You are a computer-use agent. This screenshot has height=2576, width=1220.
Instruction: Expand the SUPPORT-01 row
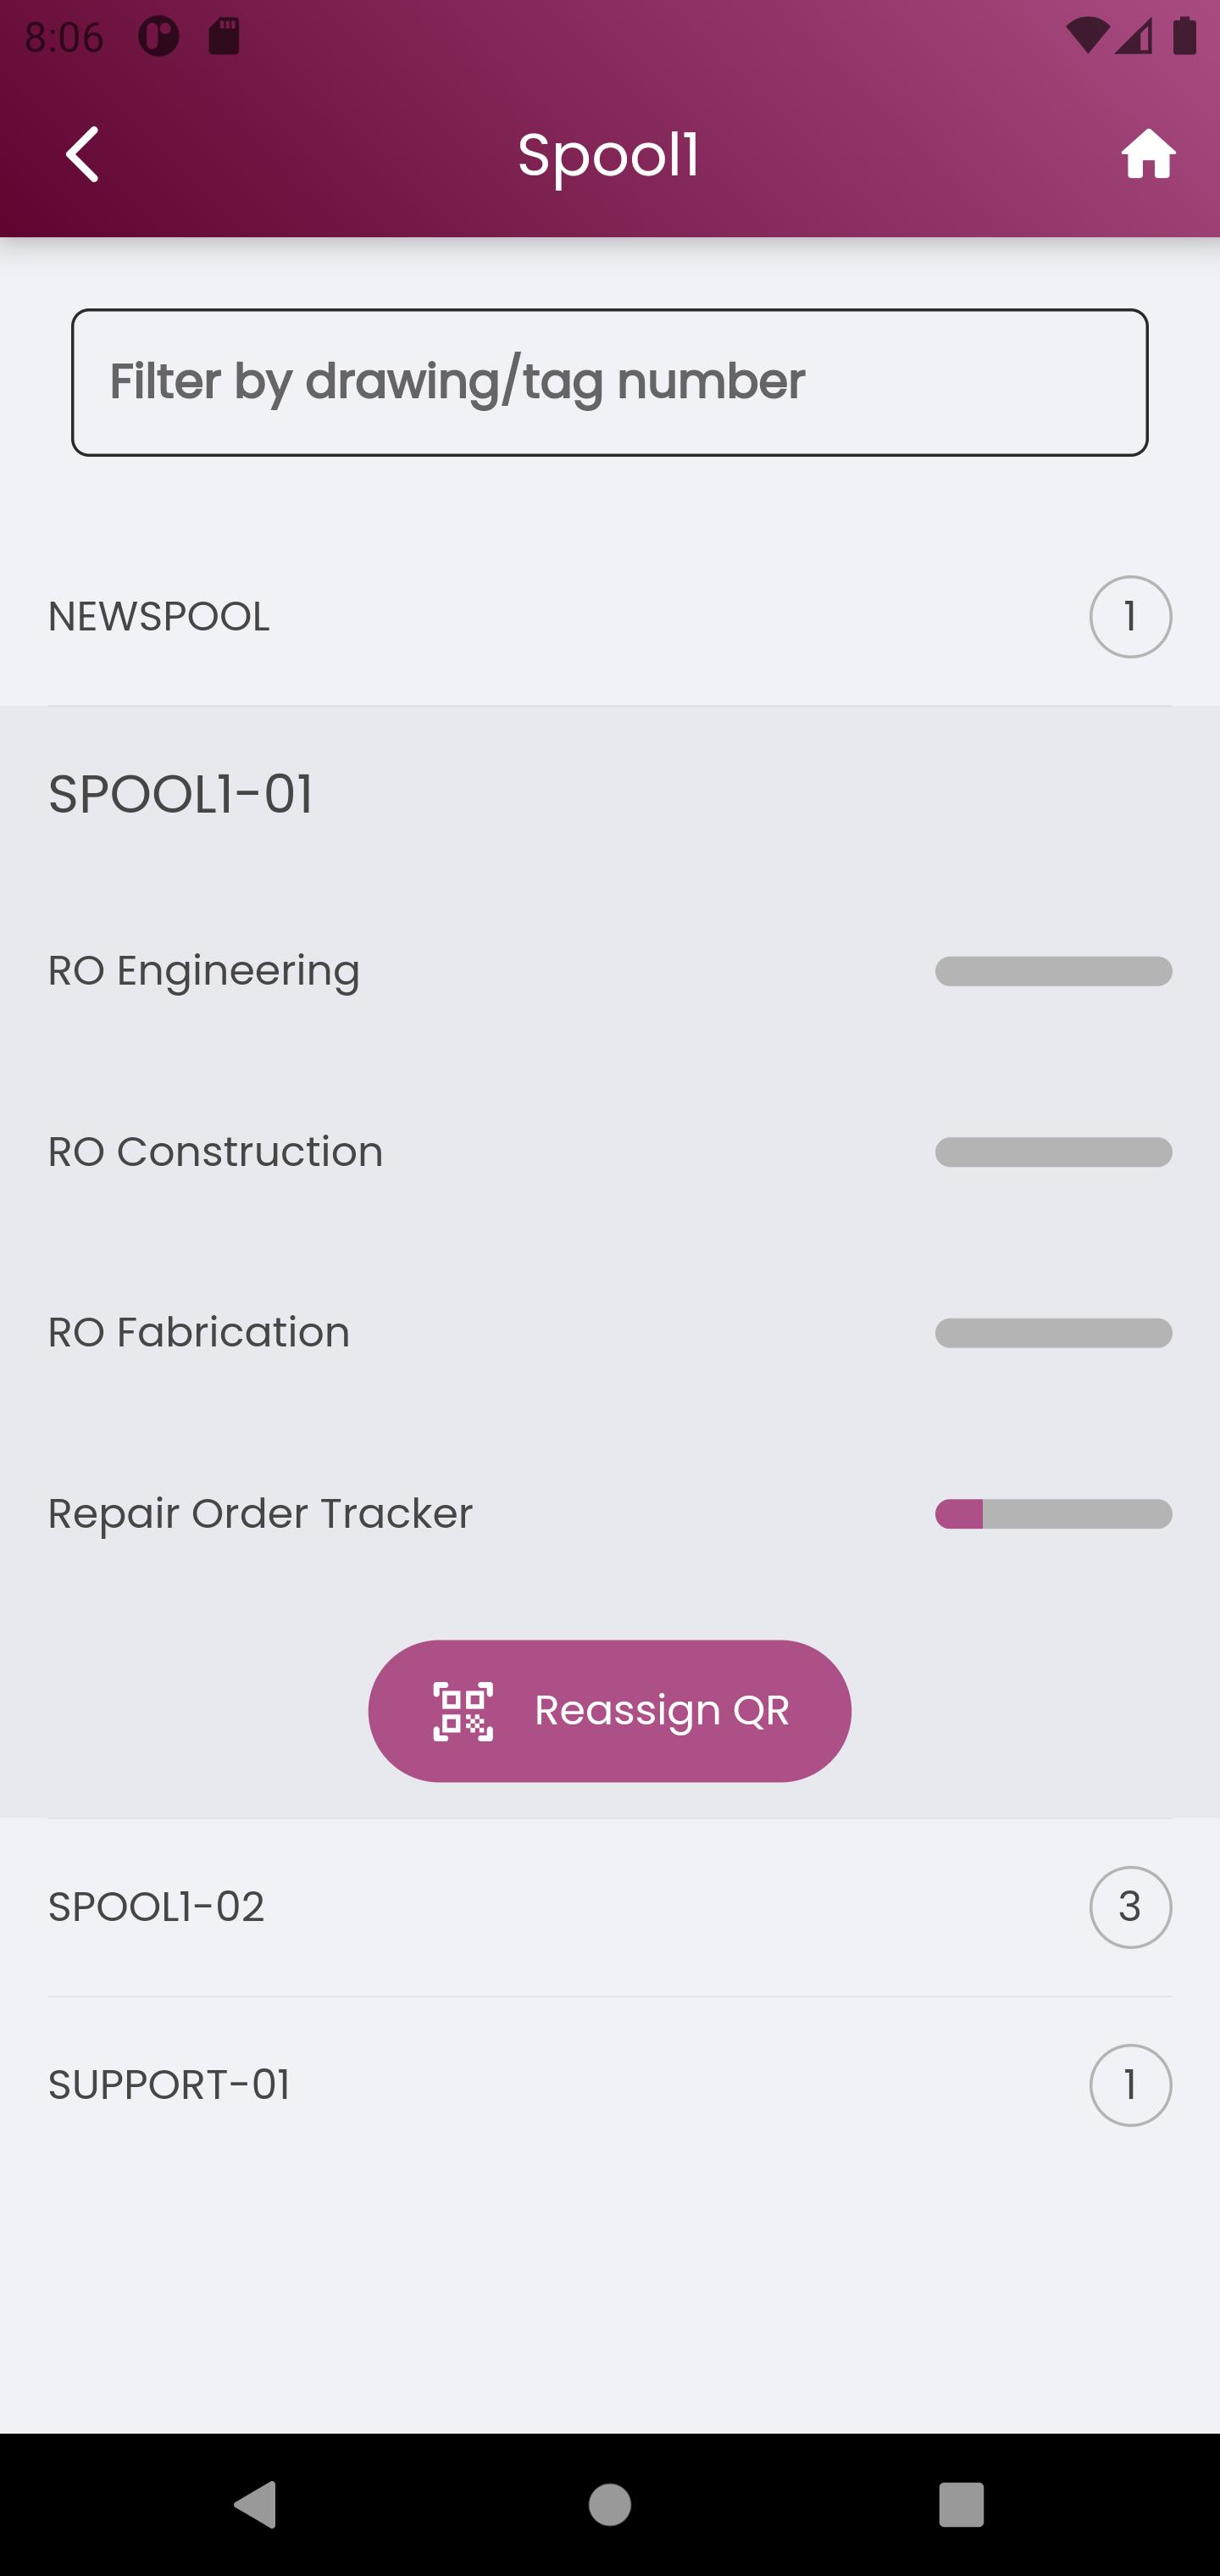610,2085
